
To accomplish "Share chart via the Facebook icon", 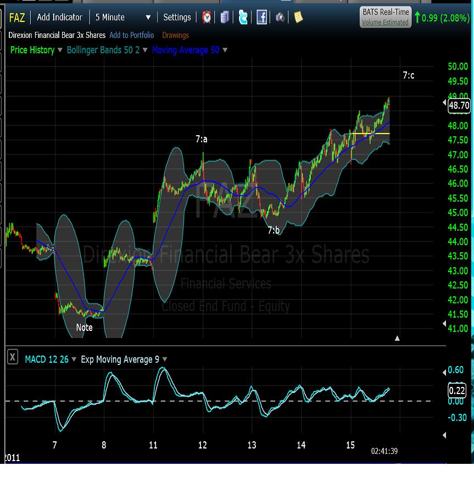I will pyautogui.click(x=261, y=17).
